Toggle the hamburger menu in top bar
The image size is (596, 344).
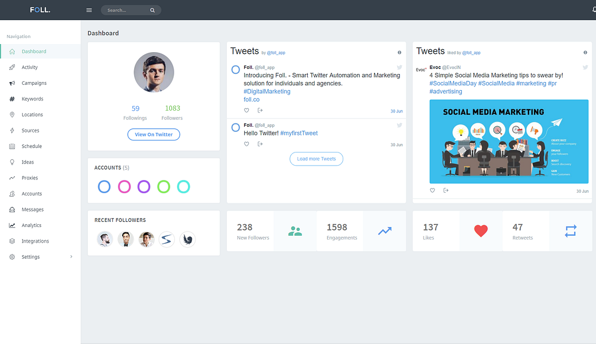point(89,10)
